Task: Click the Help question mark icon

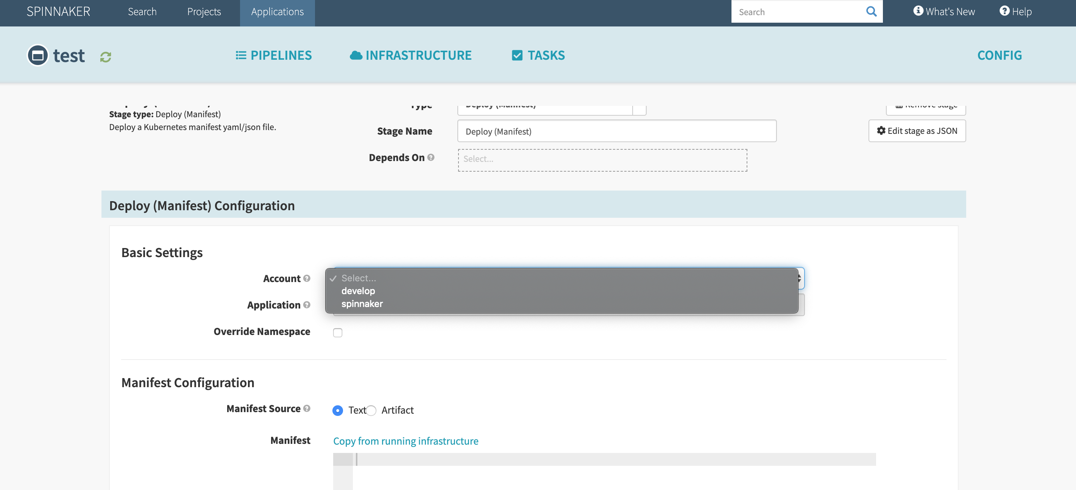Action: tap(1004, 11)
